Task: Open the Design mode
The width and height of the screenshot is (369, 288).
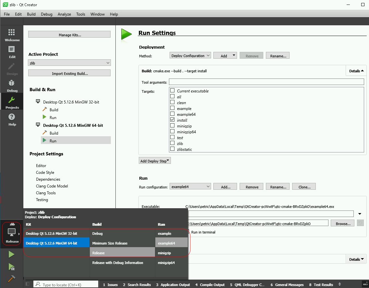Action: pos(12,69)
